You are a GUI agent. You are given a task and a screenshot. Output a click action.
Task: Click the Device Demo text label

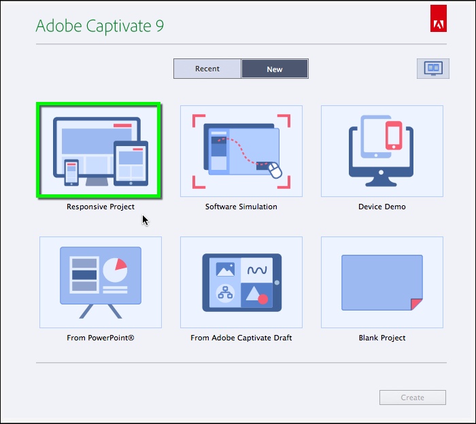pyautogui.click(x=381, y=207)
